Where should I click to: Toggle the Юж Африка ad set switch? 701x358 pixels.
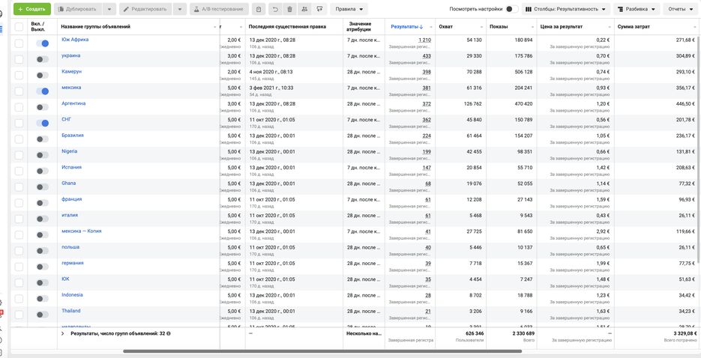coord(43,43)
